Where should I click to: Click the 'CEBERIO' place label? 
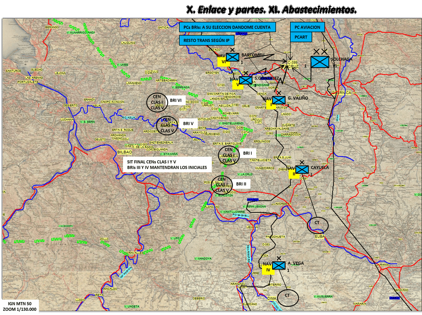point(199,298)
